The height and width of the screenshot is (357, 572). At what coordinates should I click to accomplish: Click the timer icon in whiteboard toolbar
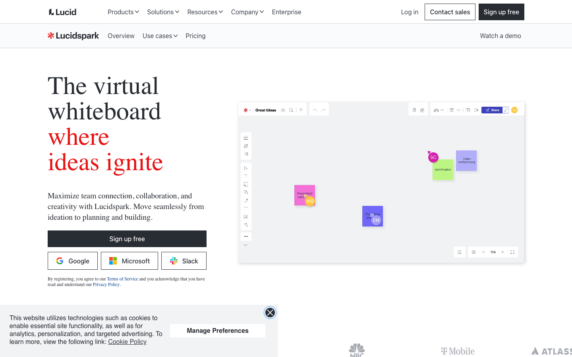click(x=414, y=110)
